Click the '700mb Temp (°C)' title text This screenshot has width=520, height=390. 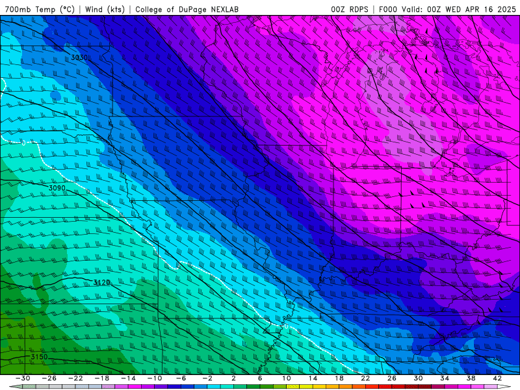(x=40, y=9)
